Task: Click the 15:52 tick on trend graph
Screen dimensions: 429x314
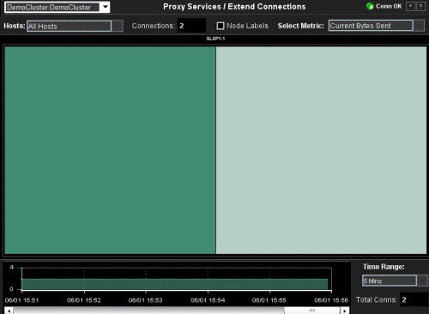Action: (84, 292)
